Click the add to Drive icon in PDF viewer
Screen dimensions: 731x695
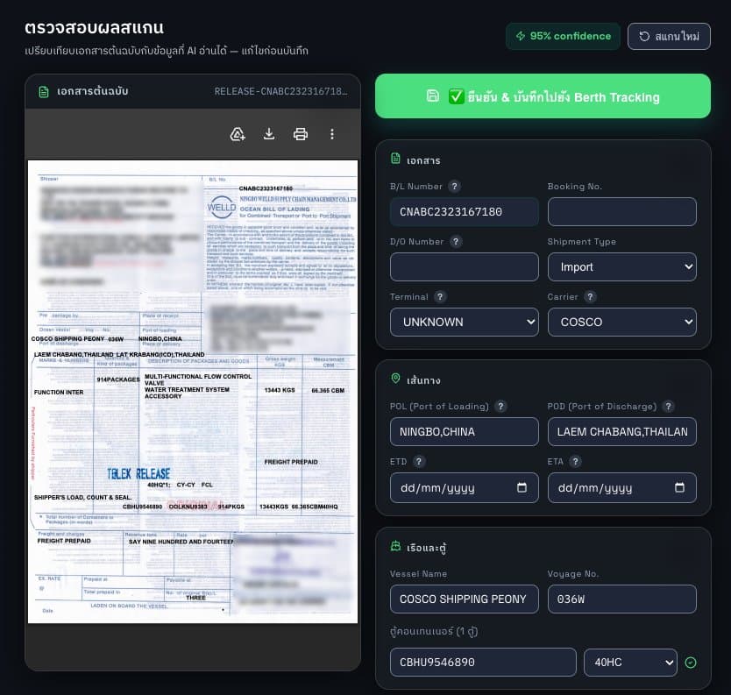pyautogui.click(x=238, y=134)
